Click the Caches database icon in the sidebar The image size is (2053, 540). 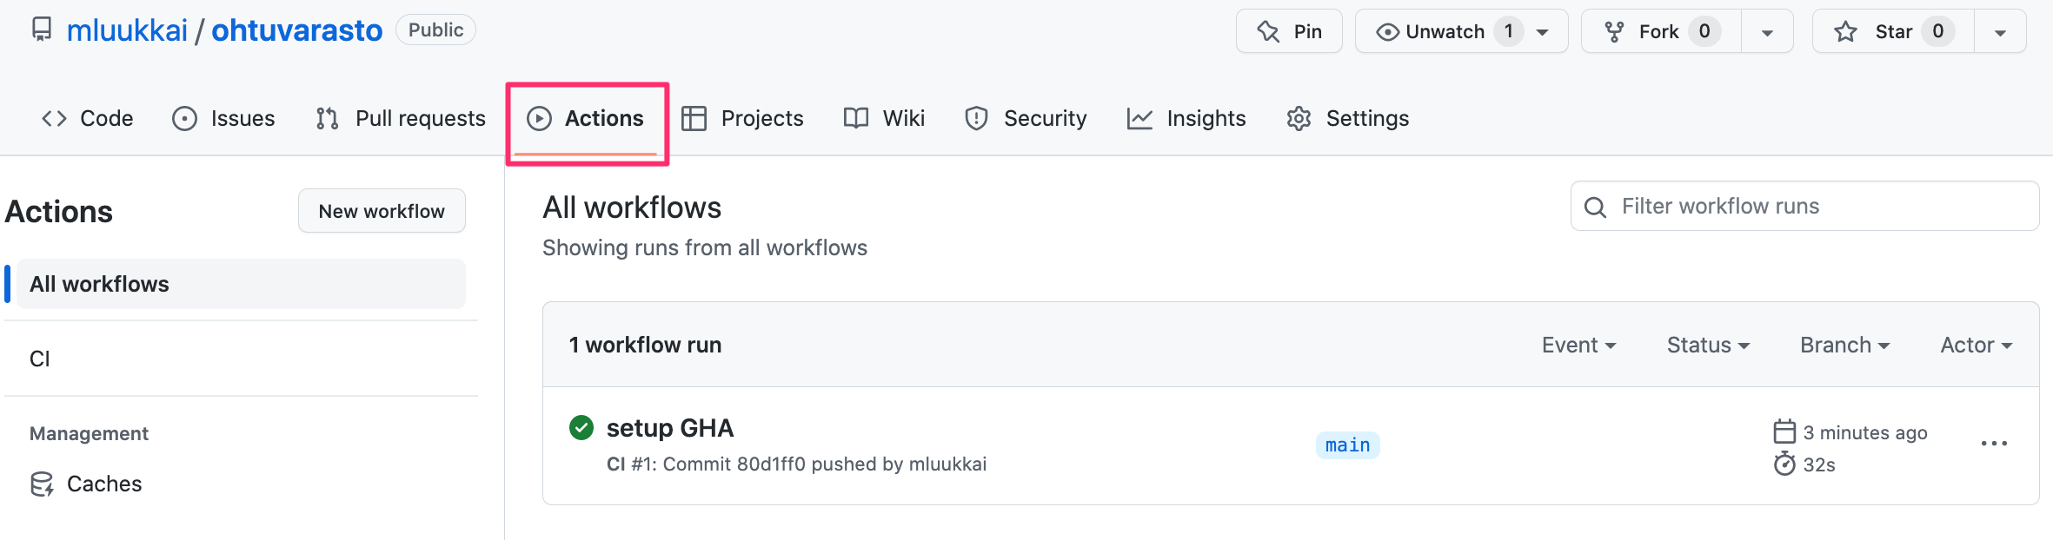[x=42, y=484]
